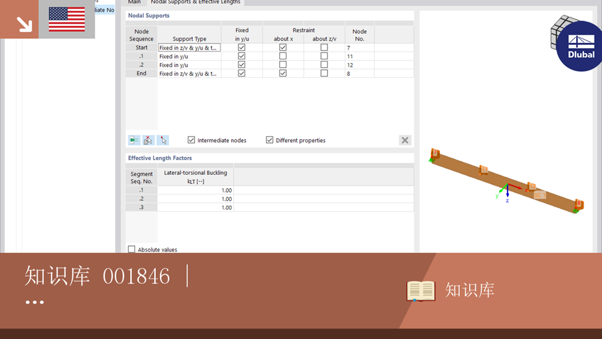The width and height of the screenshot is (602, 339).
Task: Select Nodal Supports & Effective Lengths tab
Action: pyautogui.click(x=195, y=2)
